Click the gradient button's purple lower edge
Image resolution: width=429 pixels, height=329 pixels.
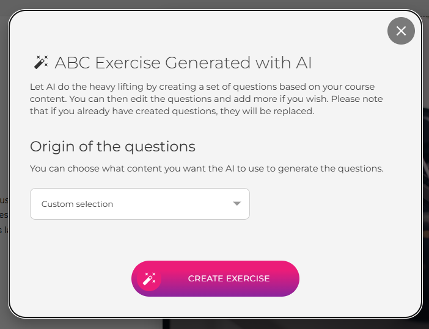(x=215, y=293)
